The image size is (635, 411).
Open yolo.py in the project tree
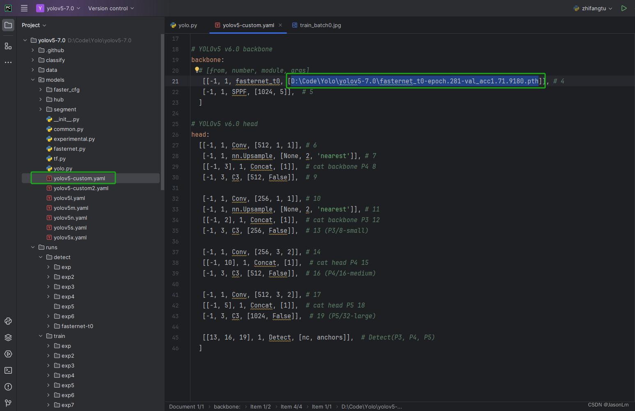pyautogui.click(x=63, y=168)
